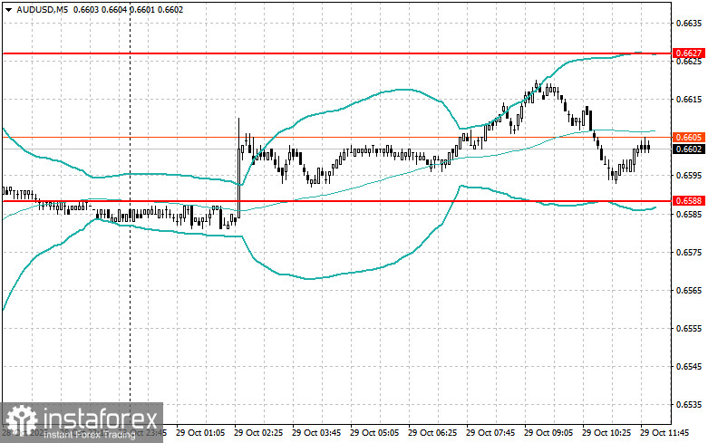Click the chart menu triangle beside AUDUSD
The image size is (708, 443).
[x=8, y=9]
